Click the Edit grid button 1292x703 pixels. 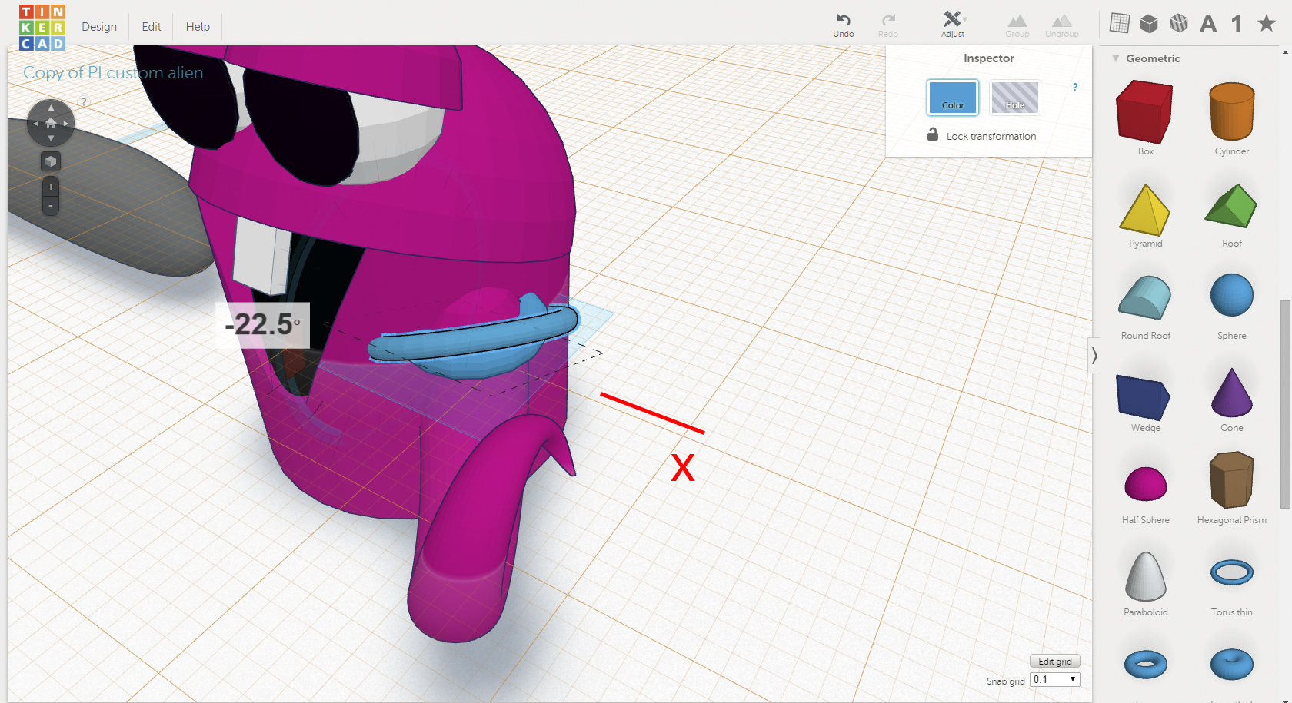[1055, 662]
